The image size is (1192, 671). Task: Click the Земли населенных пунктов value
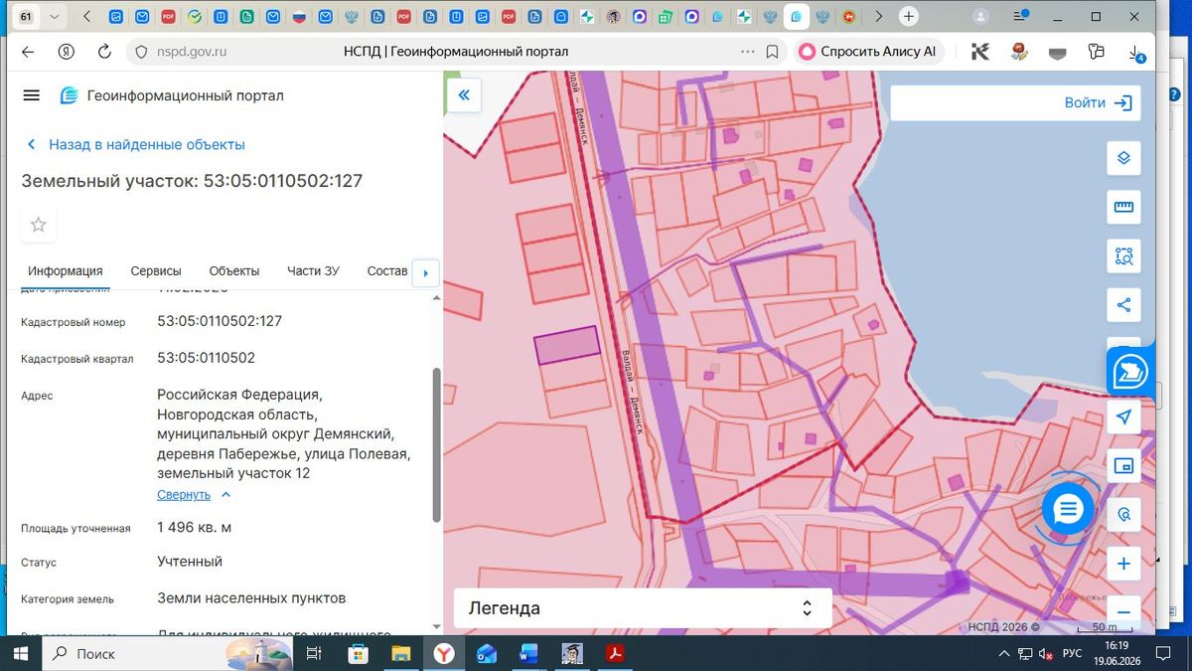click(251, 597)
